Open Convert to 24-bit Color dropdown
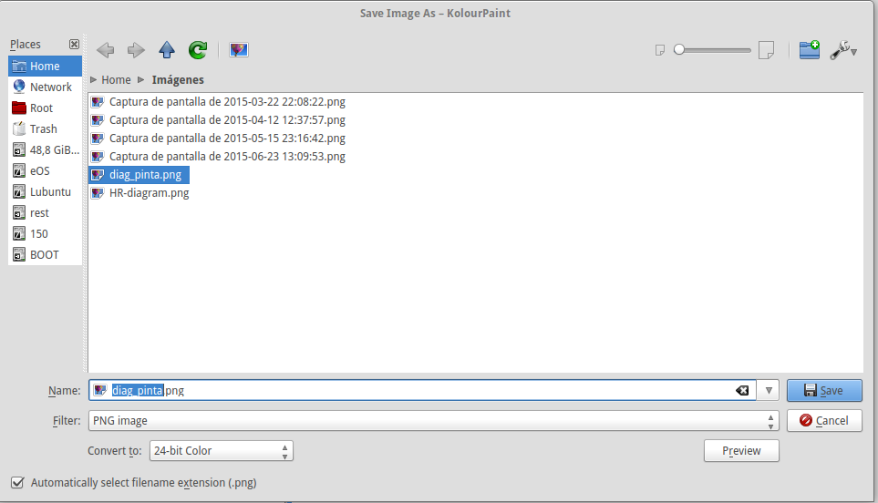Image resolution: width=878 pixels, height=503 pixels. pyautogui.click(x=222, y=451)
